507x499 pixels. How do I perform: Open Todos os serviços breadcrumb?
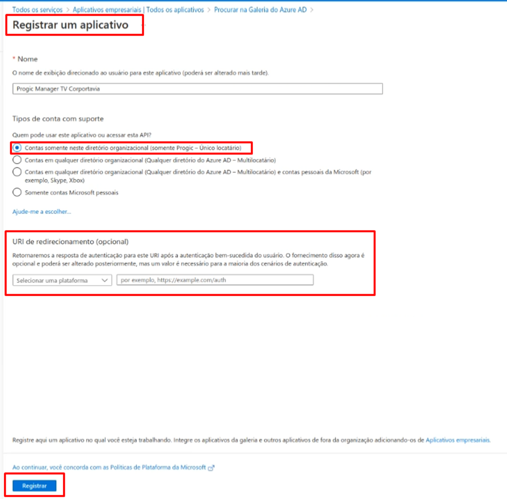[x=37, y=10]
